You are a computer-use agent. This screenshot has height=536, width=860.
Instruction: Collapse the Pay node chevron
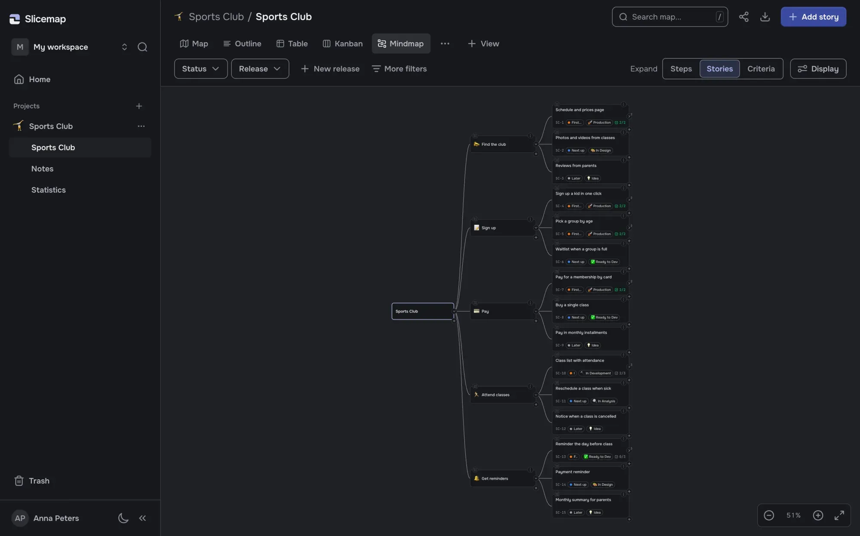[536, 311]
